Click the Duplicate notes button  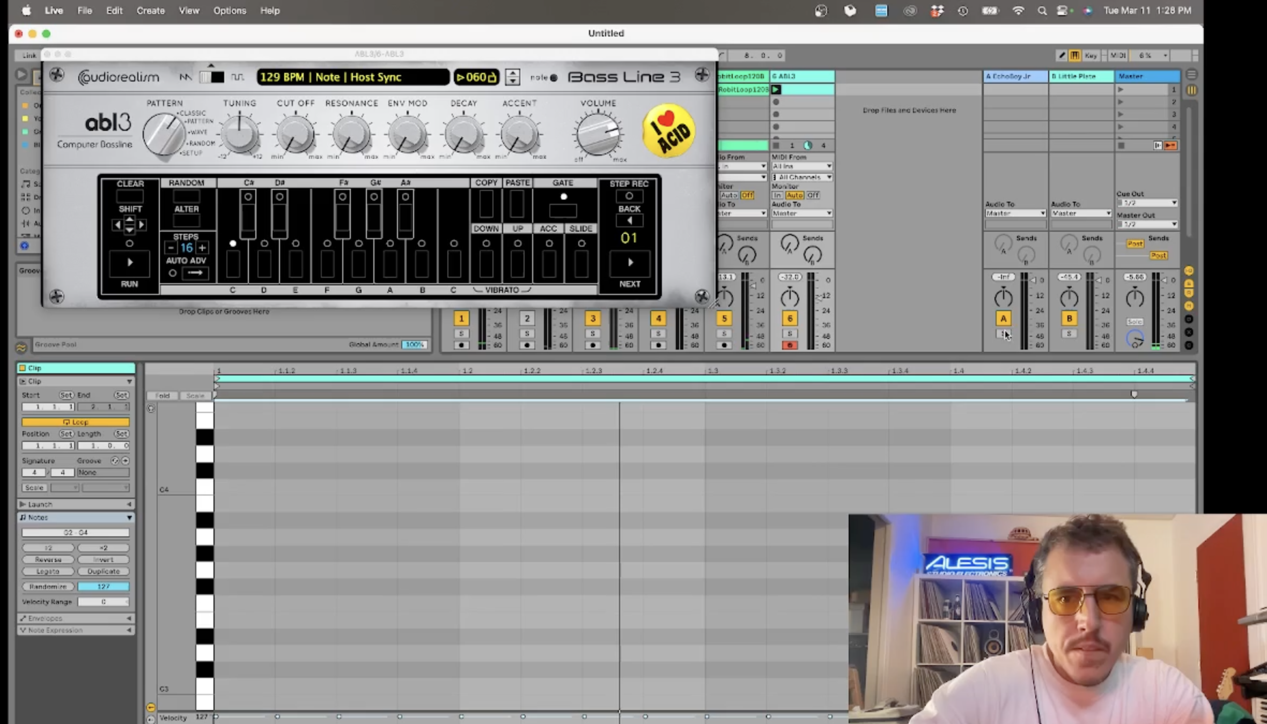point(103,571)
